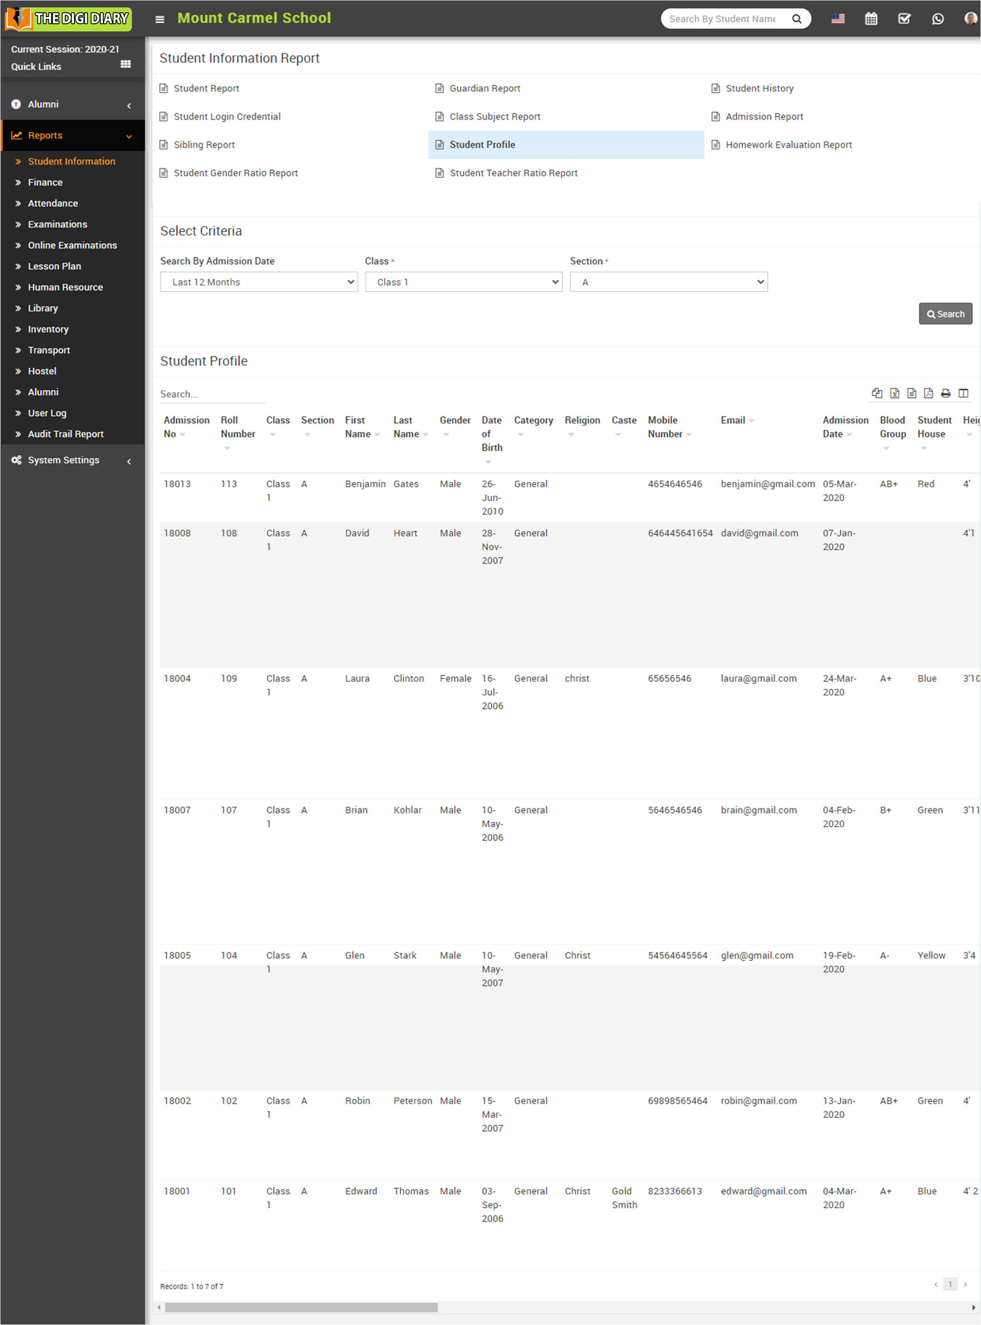This screenshot has height=1325, width=981.
Task: Open the Quick Links grid icon
Action: 125,64
